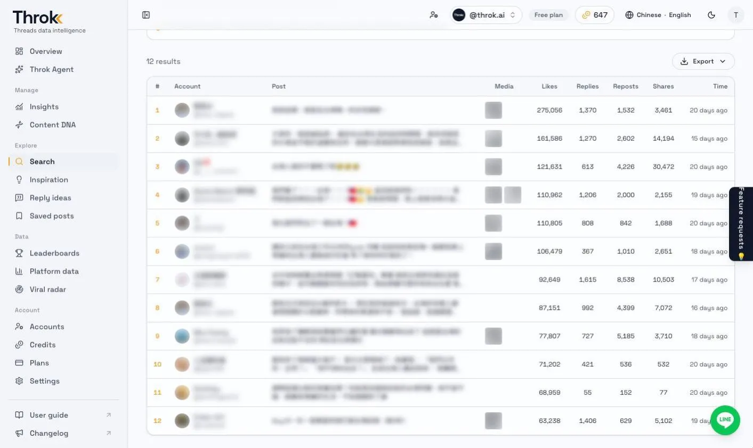
Task: Open Platform data
Action: 64,271
